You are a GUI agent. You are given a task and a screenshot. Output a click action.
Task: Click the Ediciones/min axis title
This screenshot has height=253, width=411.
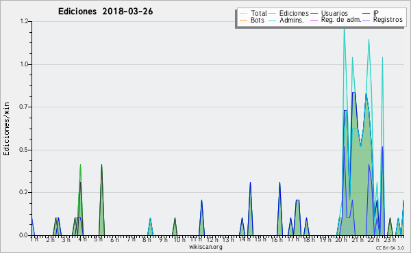coord(6,129)
